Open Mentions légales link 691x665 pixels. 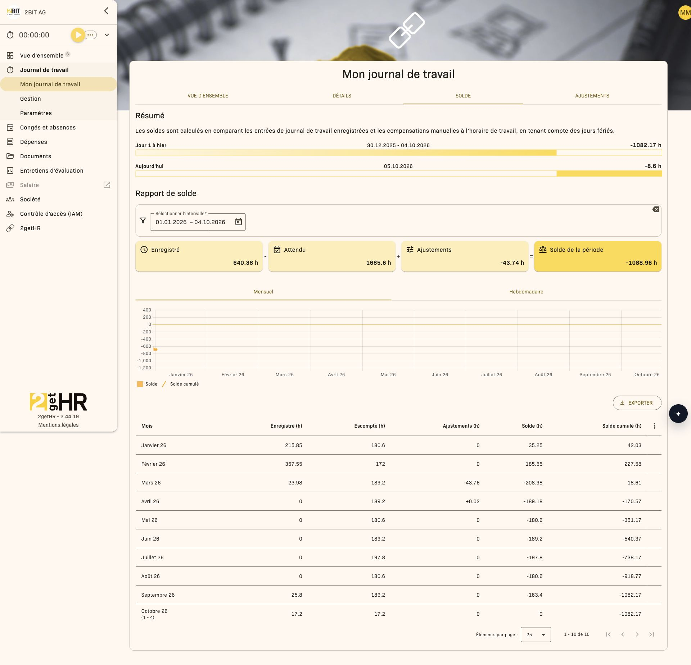click(x=58, y=425)
